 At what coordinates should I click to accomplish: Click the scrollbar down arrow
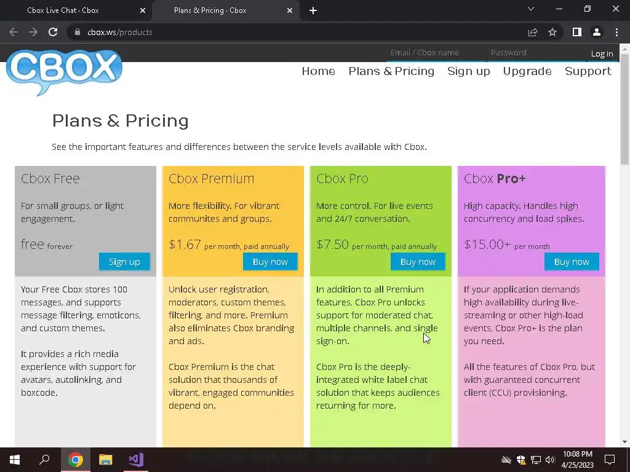(624, 442)
